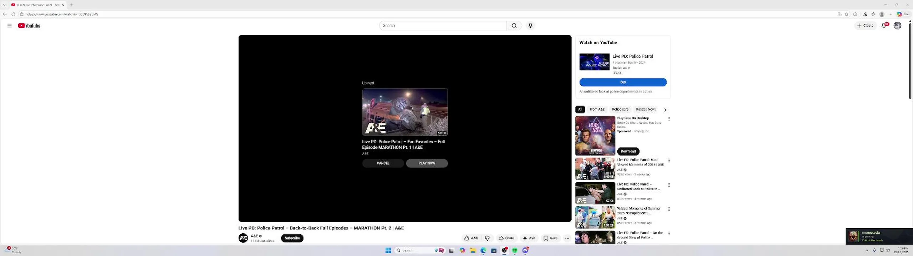The image size is (913, 256).
Task: Cancel the Up next autoplay
Action: [x=383, y=163]
